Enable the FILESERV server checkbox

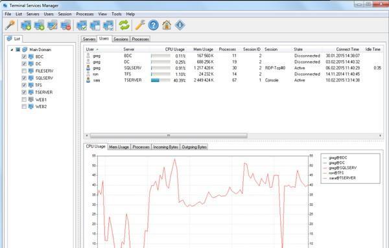pyautogui.click(x=24, y=71)
